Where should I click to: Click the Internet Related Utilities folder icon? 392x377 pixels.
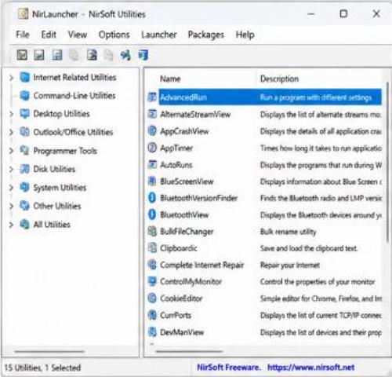coord(25,77)
